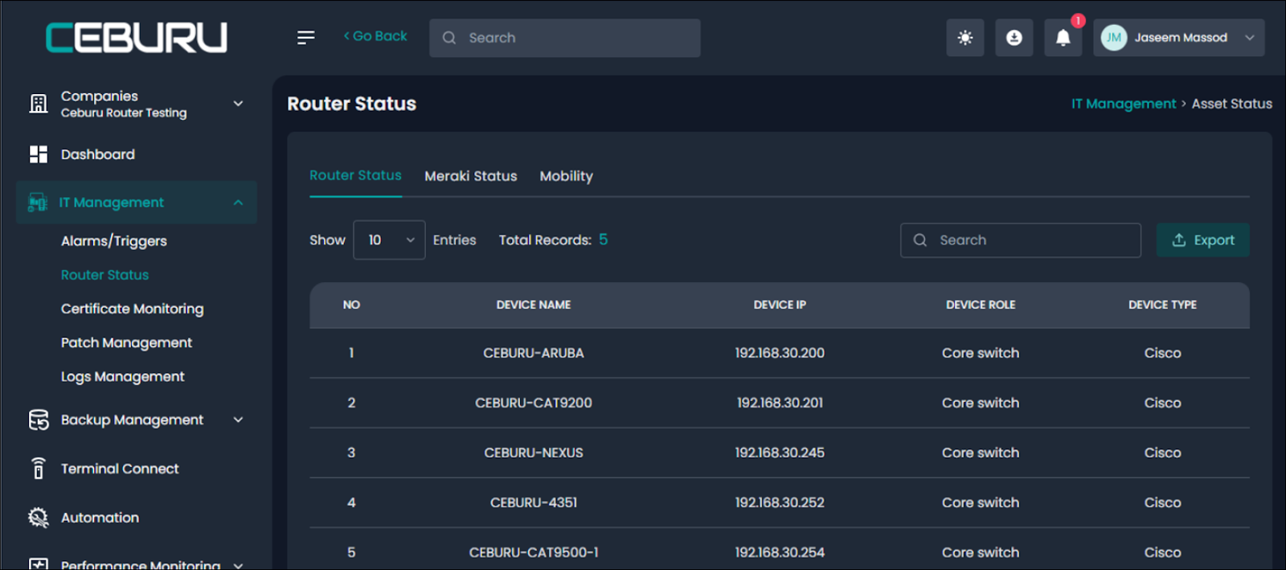Switch to the Router Status tab
This screenshot has width=1286, height=570.
pos(355,175)
